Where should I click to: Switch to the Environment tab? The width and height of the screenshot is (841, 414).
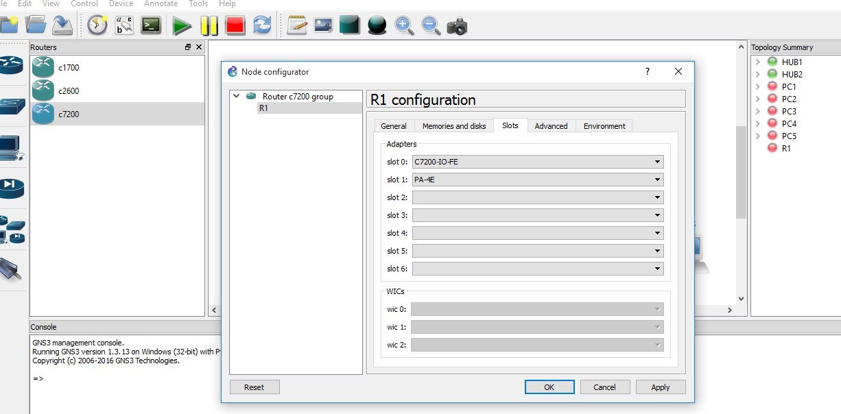tap(604, 126)
